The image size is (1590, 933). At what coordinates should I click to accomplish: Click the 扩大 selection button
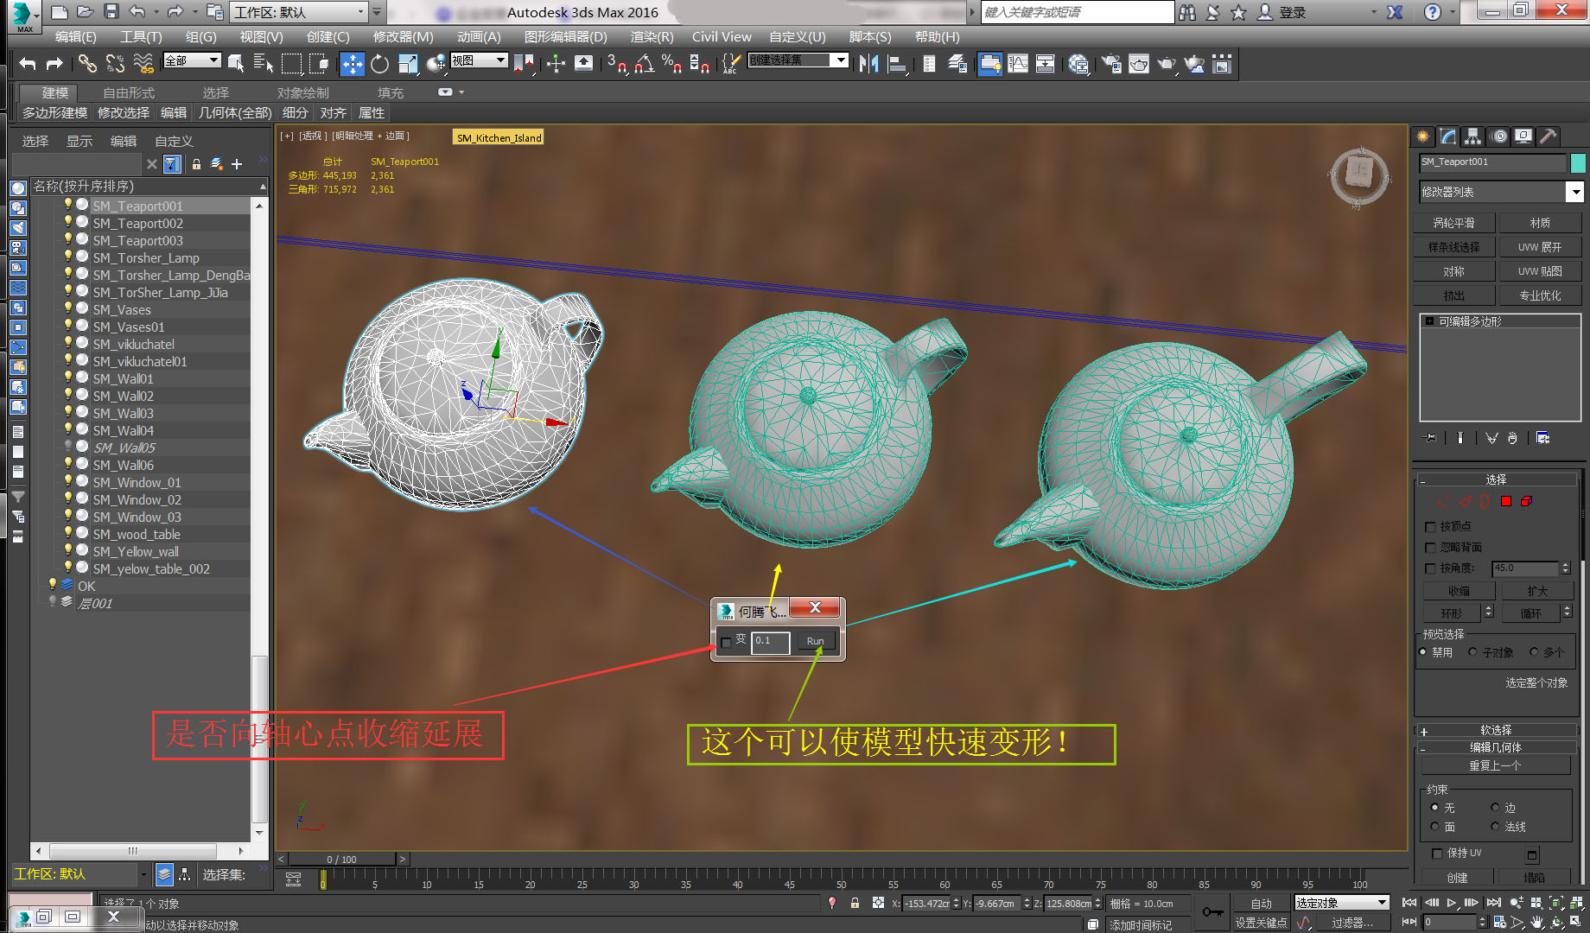click(1537, 591)
